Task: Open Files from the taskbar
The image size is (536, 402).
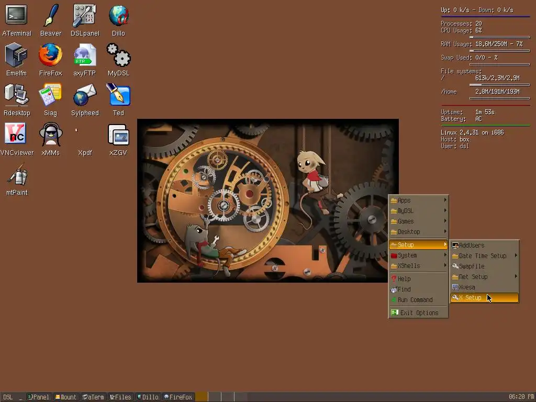Action: (x=120, y=397)
